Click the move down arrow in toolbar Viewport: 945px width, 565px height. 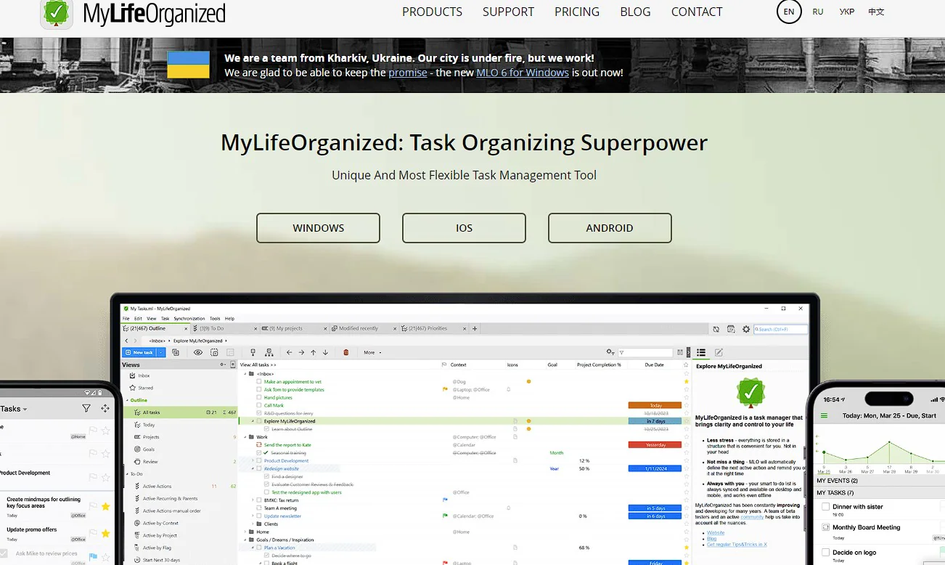(x=325, y=352)
